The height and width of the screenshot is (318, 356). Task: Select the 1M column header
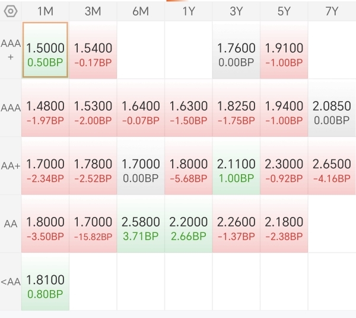click(45, 11)
